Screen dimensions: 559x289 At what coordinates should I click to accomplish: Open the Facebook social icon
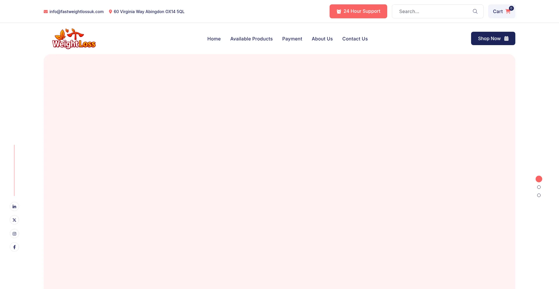[x=14, y=247]
